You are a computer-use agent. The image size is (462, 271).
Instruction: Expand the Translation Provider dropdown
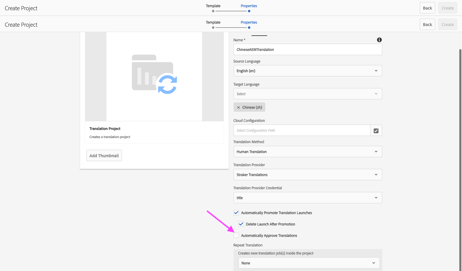tap(308, 175)
